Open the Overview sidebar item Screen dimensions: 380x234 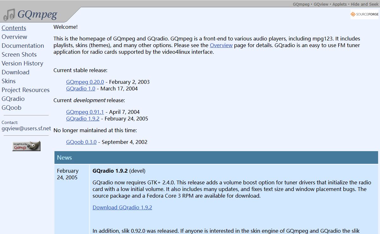[14, 37]
